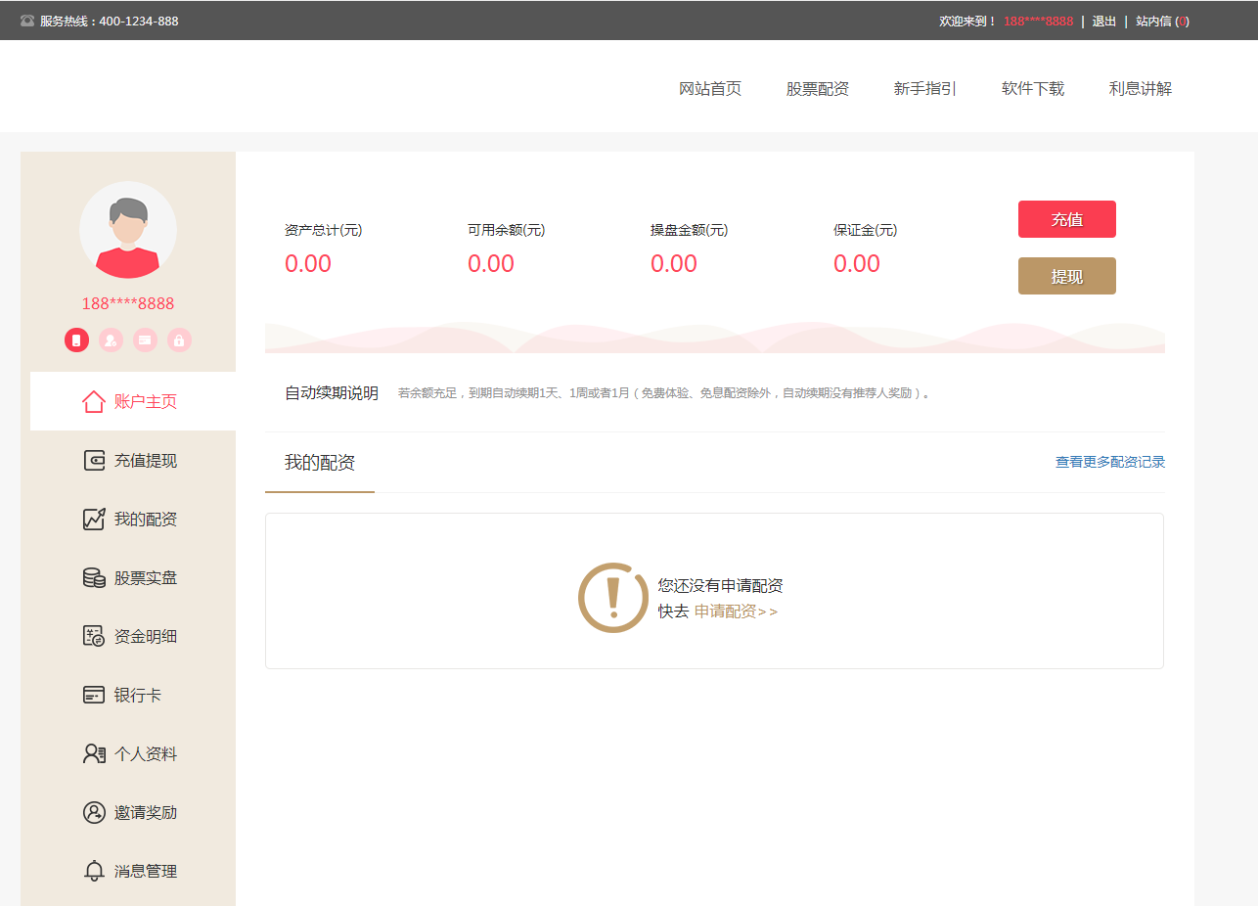Screen dimensions: 1258x906
Task: Select the 资金明细 sidebar icon
Action: [x=94, y=636]
